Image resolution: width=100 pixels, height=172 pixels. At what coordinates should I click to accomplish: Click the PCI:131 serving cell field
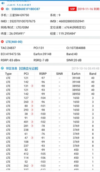click(39, 48)
